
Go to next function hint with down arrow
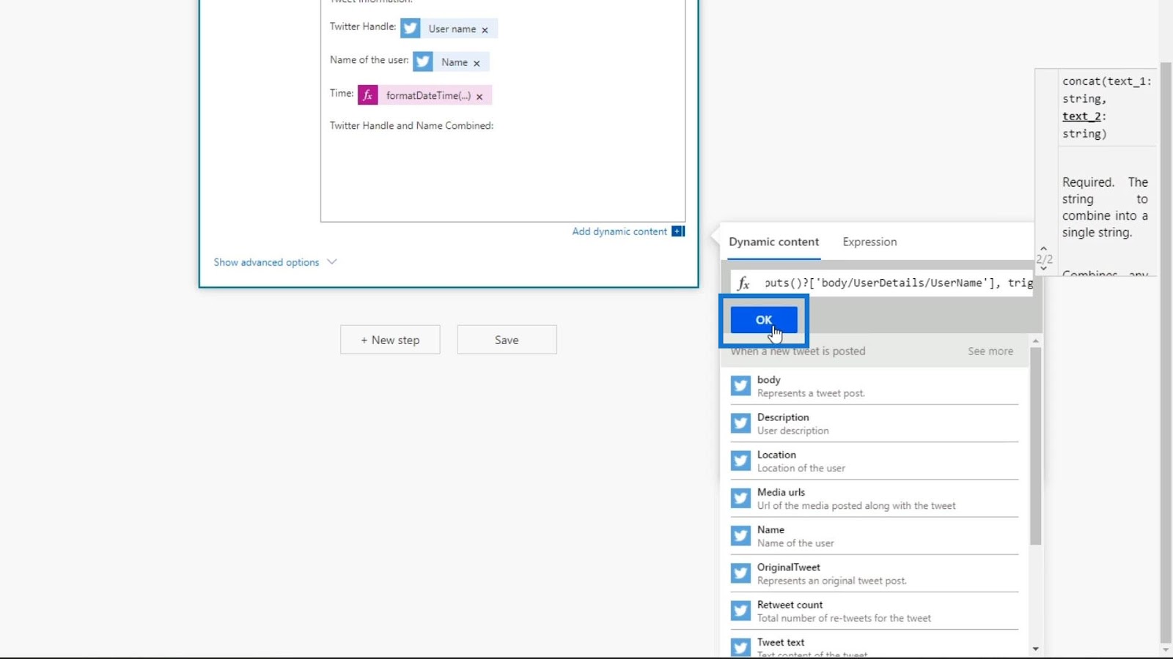(x=1043, y=269)
